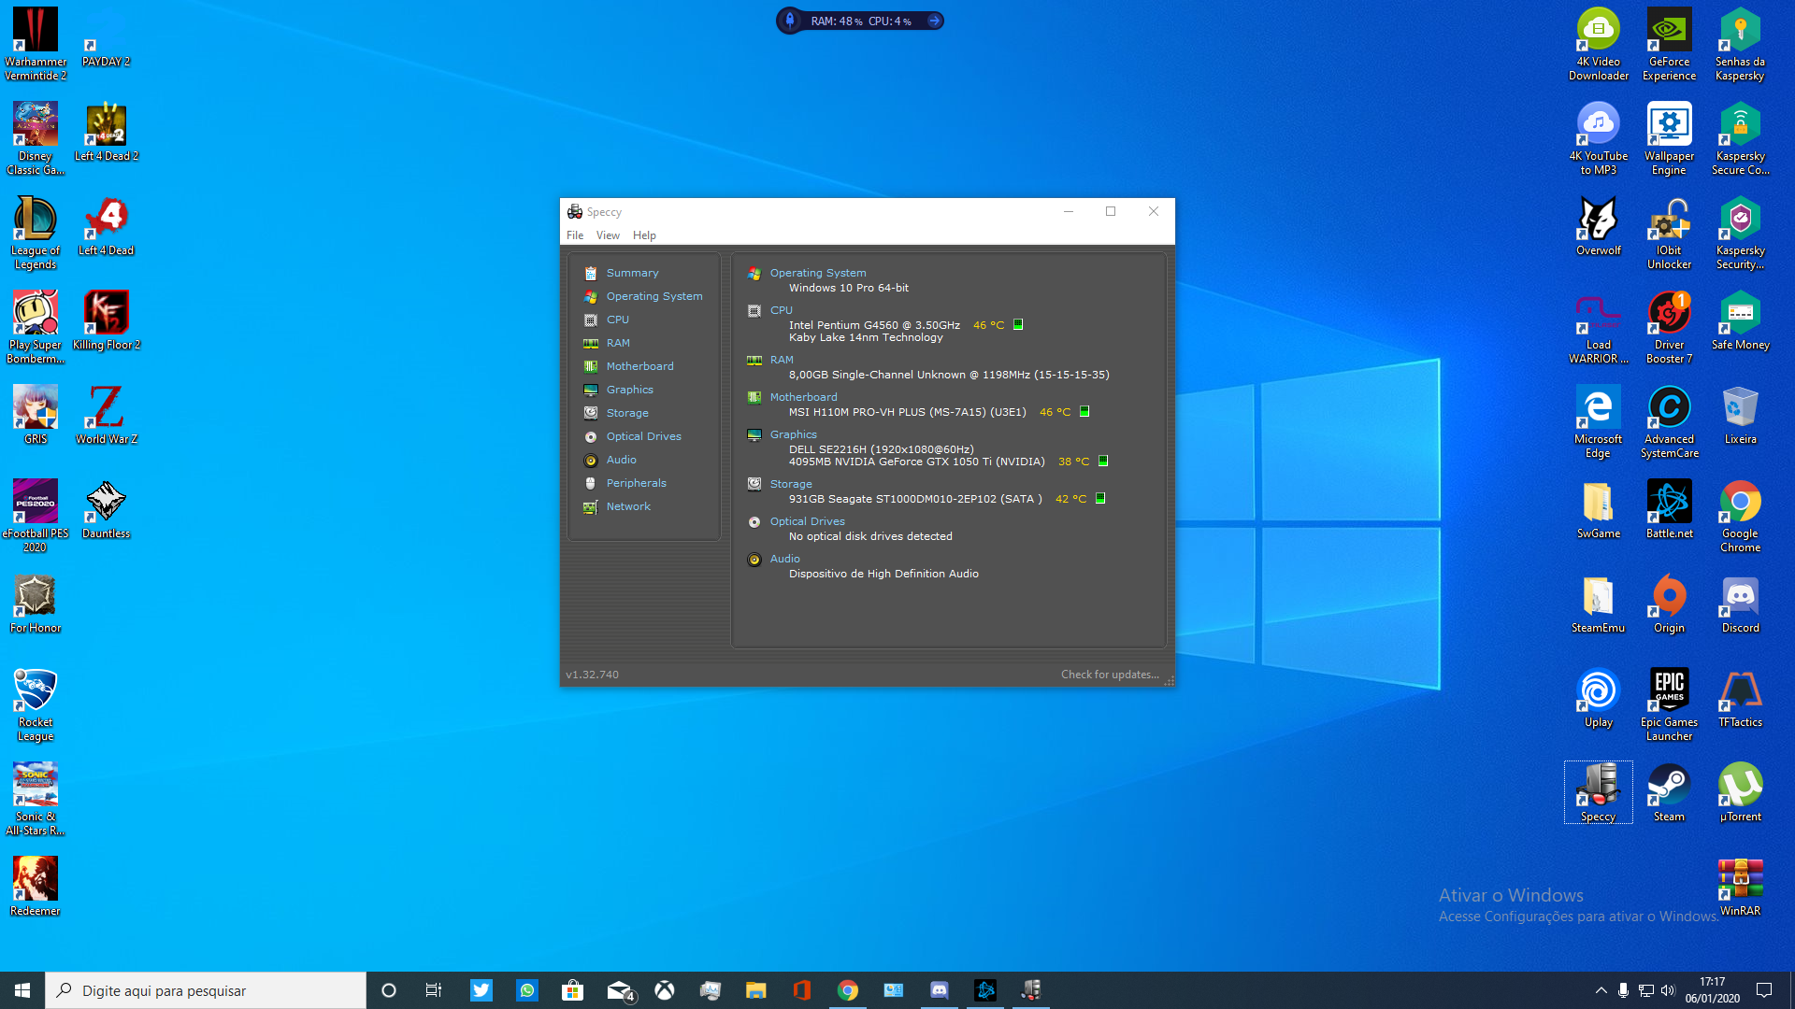Image resolution: width=1795 pixels, height=1009 pixels.
Task: Select the Steam desktop shortcut
Action: point(1669,792)
